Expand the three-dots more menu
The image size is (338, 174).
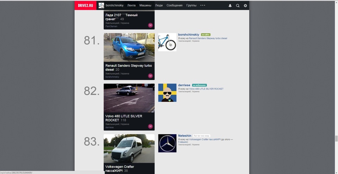(x=203, y=5)
